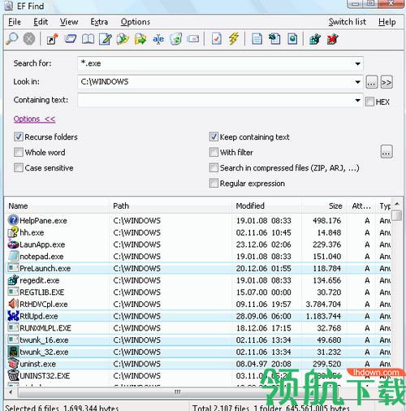
Task: Start search with magnifying glass icon
Action: [x=12, y=39]
